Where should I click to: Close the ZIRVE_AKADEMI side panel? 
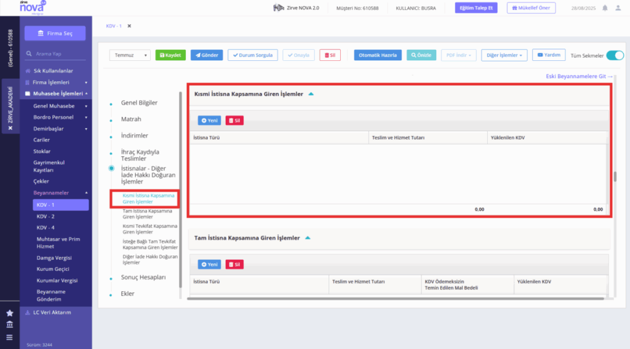click(10, 128)
